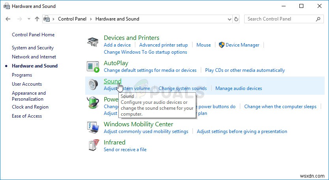Click the AutoPlay icon
Viewport: 329px width, 180px height.
93,67
